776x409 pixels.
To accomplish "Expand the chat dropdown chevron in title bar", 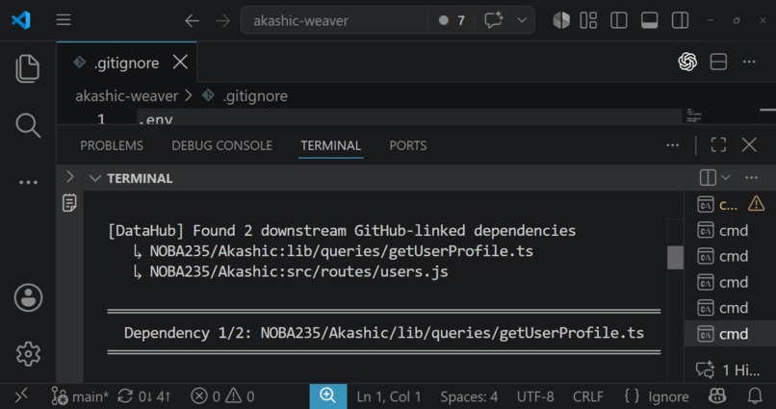I will (522, 20).
